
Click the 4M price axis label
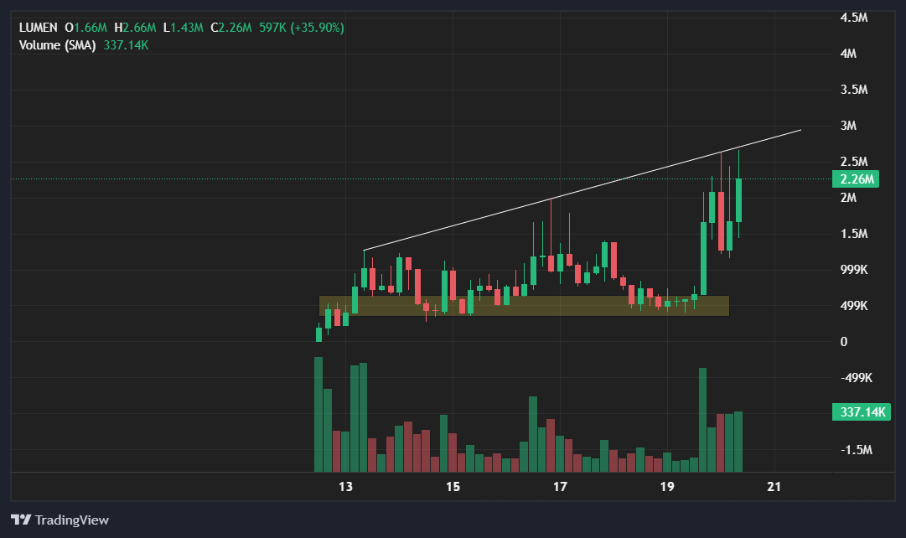point(848,54)
